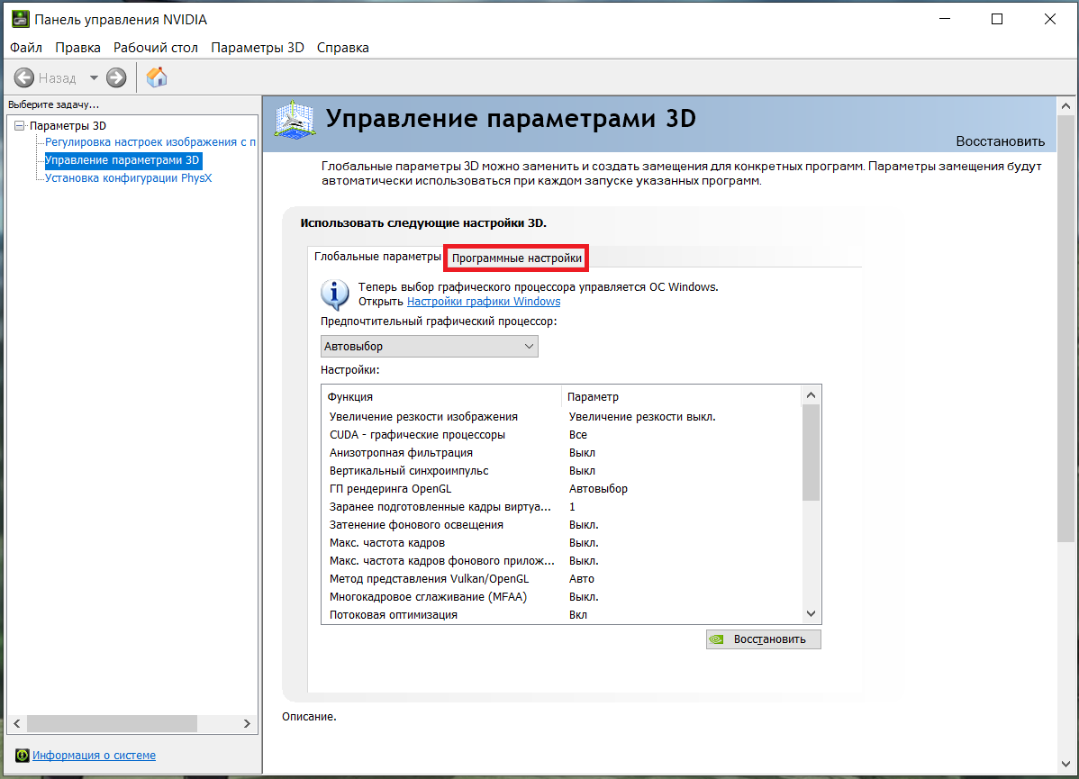Select Затенение фонового освещения row
Screen dimensions: 1079x779
tap(561, 525)
